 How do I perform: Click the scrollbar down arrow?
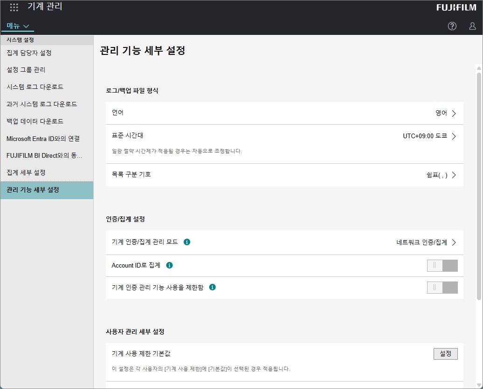(479, 385)
